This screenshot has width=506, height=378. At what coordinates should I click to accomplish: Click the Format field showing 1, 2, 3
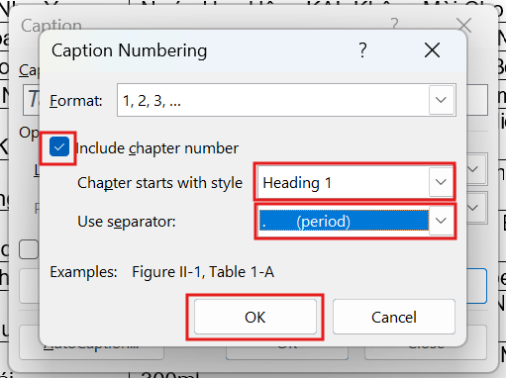(x=273, y=100)
